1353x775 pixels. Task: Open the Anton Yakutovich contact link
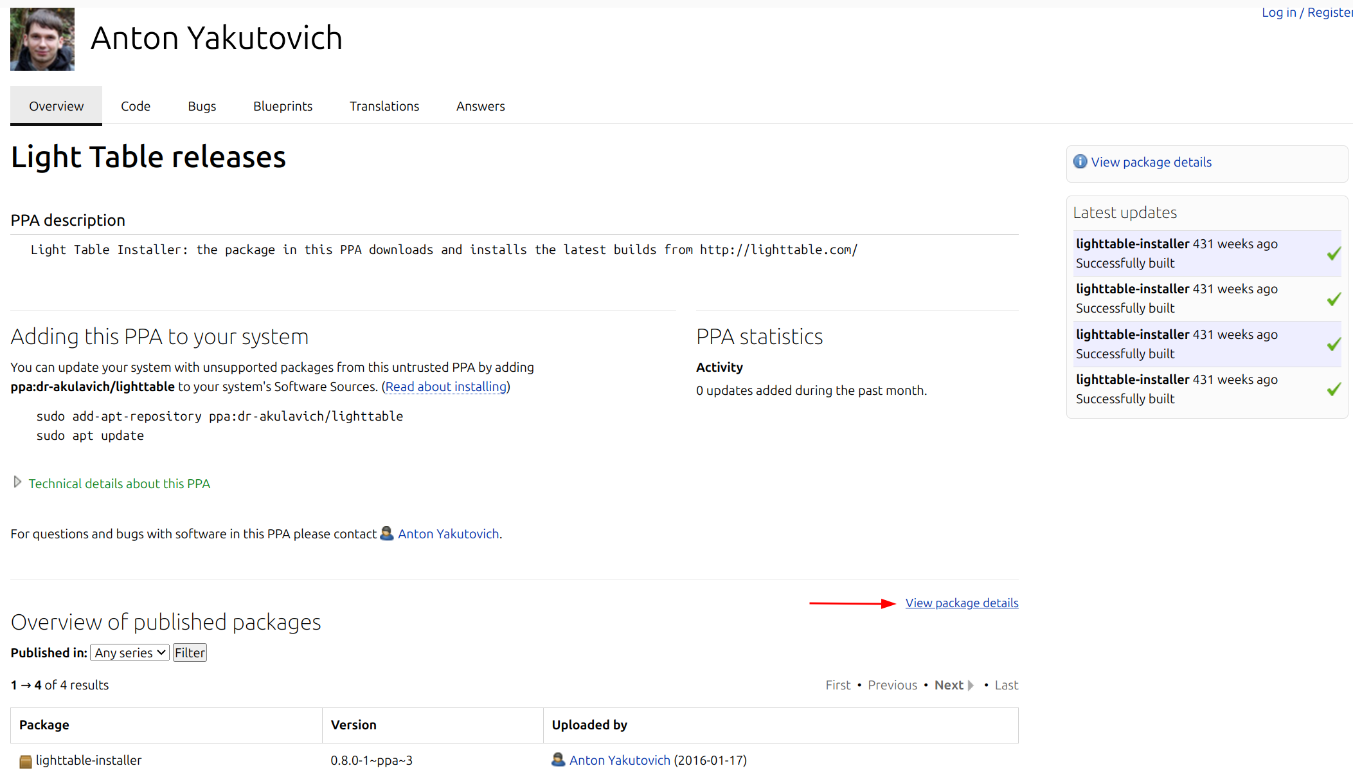449,534
